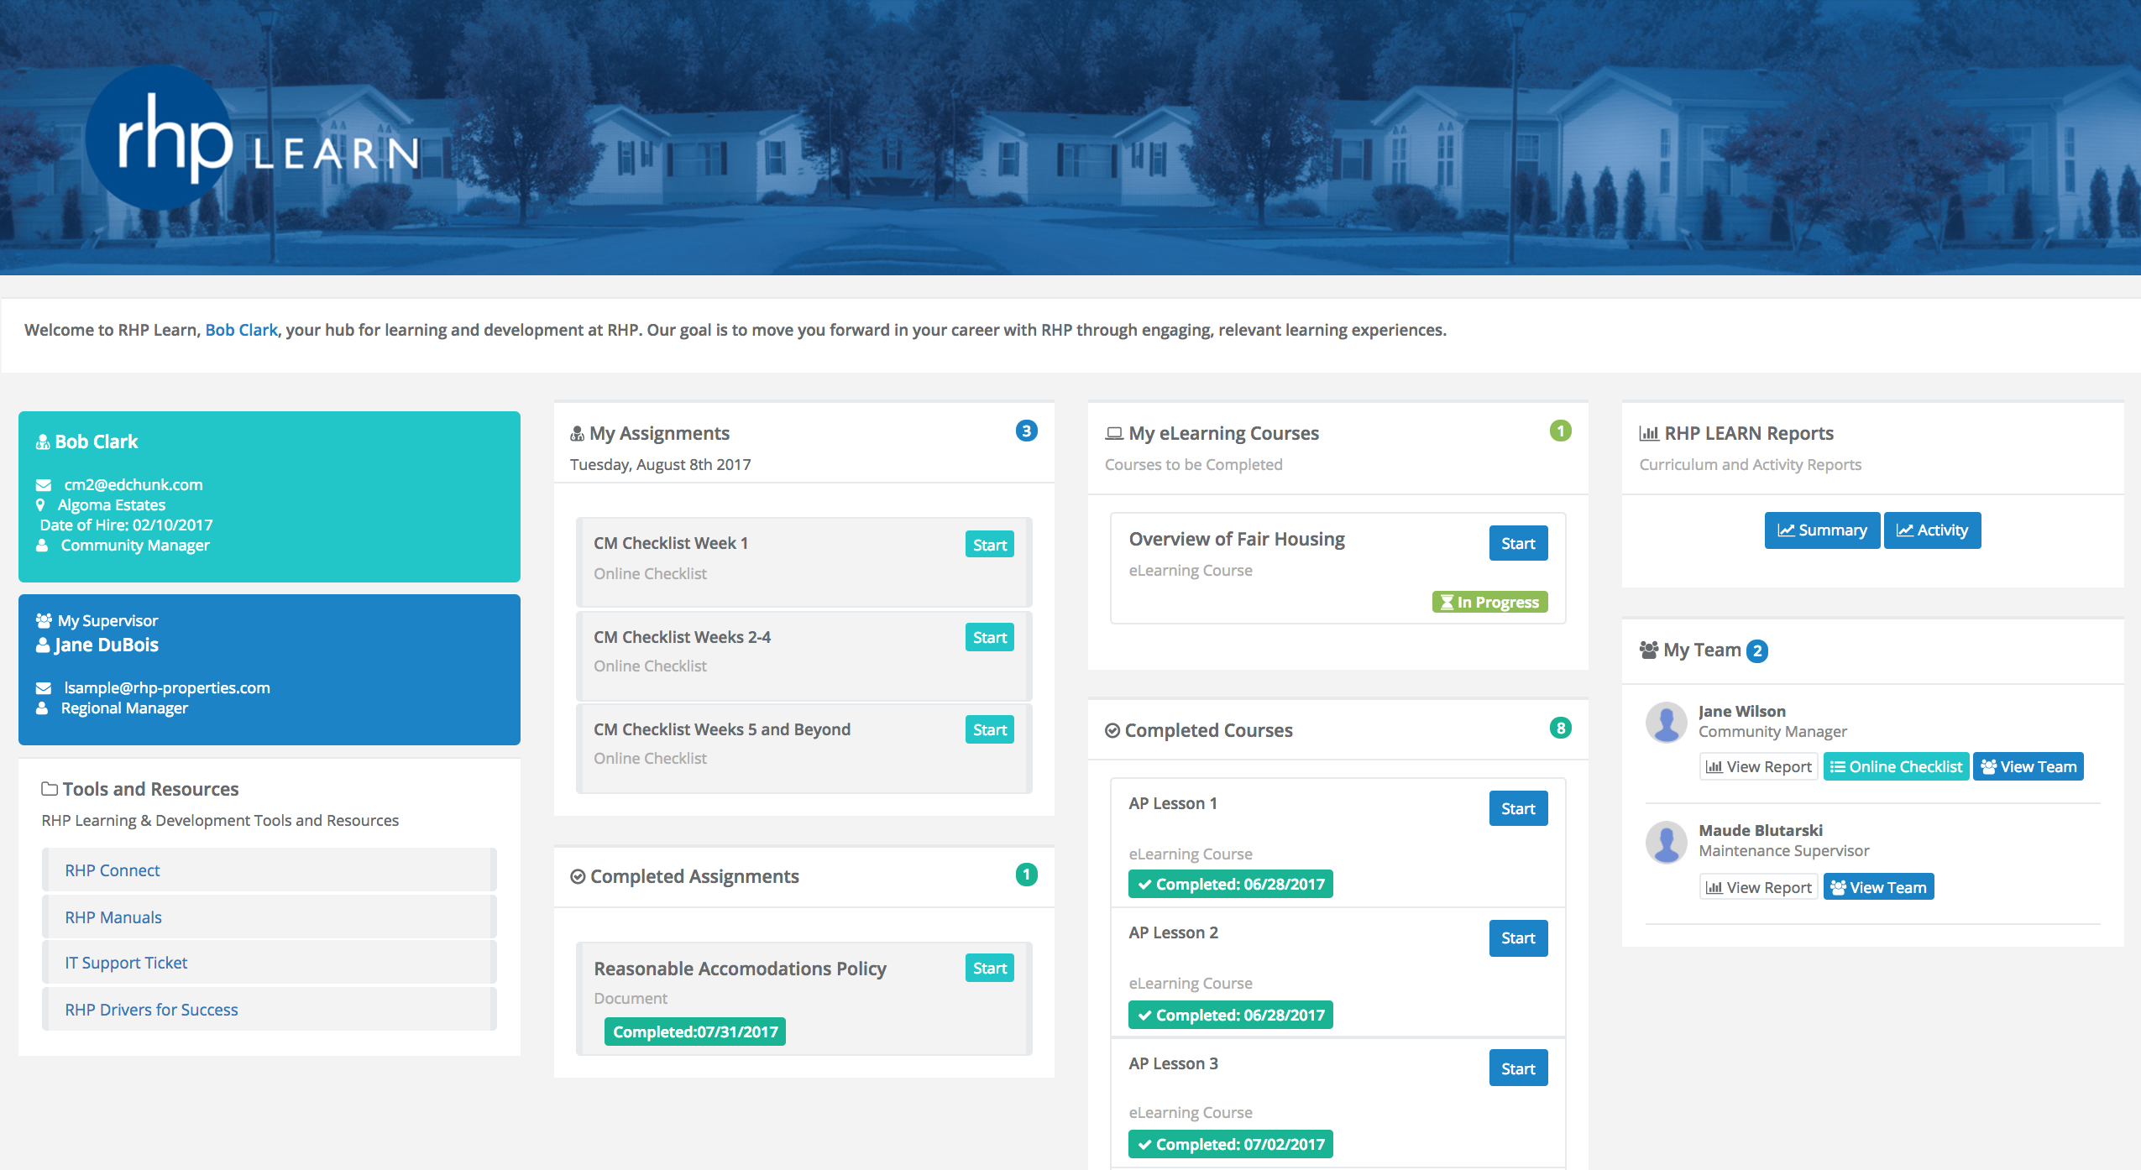Click person icon beside Jane DuBois
The width and height of the screenshot is (2141, 1170).
click(43, 645)
